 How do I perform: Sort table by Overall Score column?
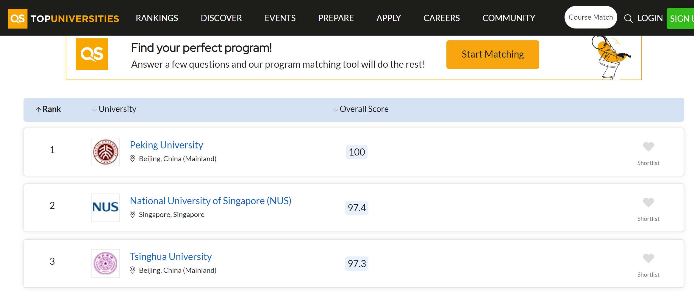pyautogui.click(x=361, y=109)
